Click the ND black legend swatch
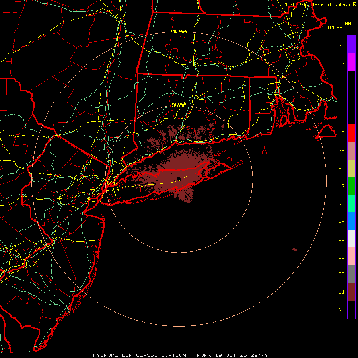 (x=351, y=309)
